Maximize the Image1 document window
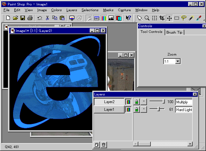206x151 pixels. (97, 31)
